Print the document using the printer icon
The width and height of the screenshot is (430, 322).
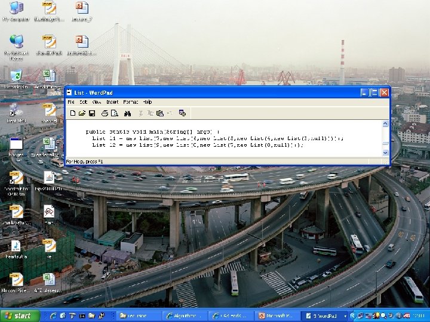[105, 113]
